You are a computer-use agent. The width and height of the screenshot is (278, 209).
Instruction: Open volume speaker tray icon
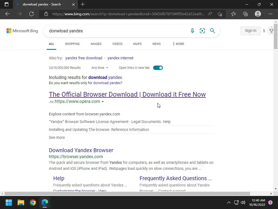pyautogui.click(x=243, y=202)
